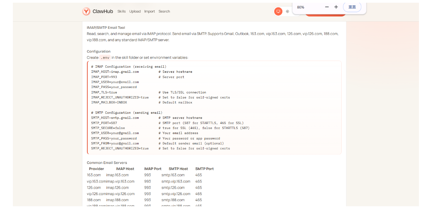Viewport: 423px width, 212px height.
Task: Click the '# Use TLS/SSL connection' comment
Action: [x=182, y=92]
